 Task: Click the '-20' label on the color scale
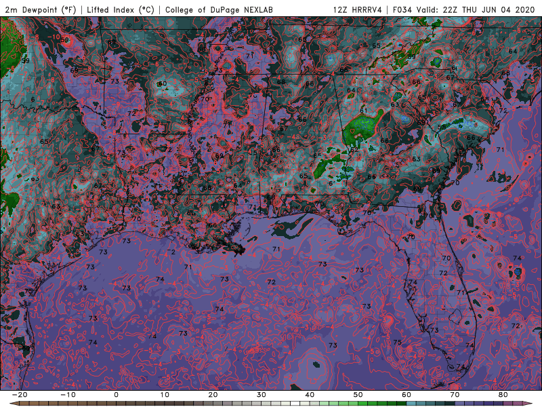(x=20, y=395)
